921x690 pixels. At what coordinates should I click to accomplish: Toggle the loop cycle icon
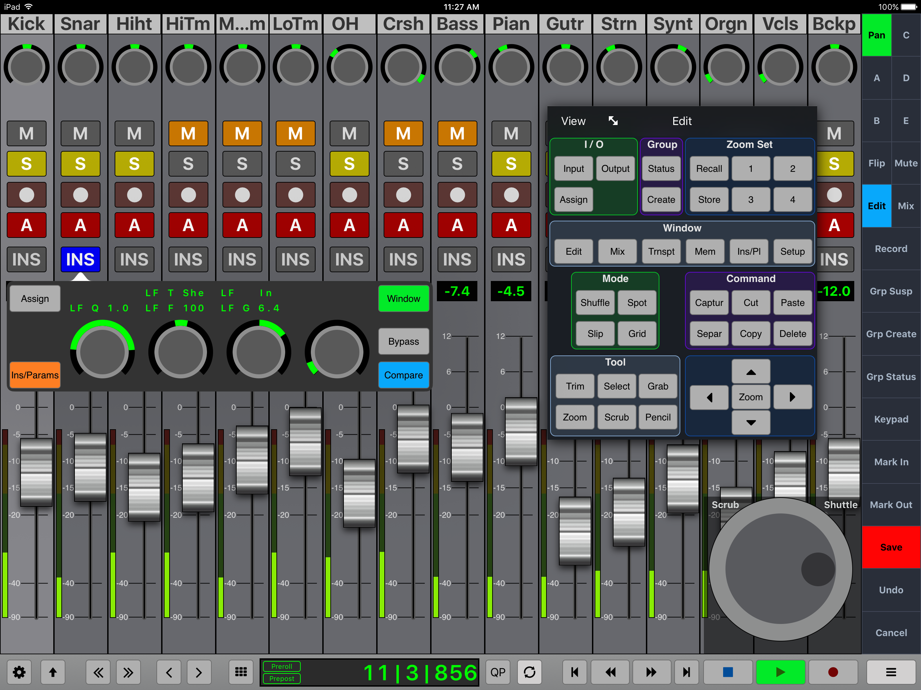pyautogui.click(x=529, y=672)
